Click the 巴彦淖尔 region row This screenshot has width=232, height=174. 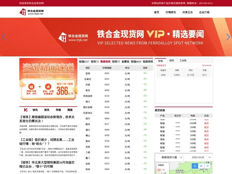point(116,113)
